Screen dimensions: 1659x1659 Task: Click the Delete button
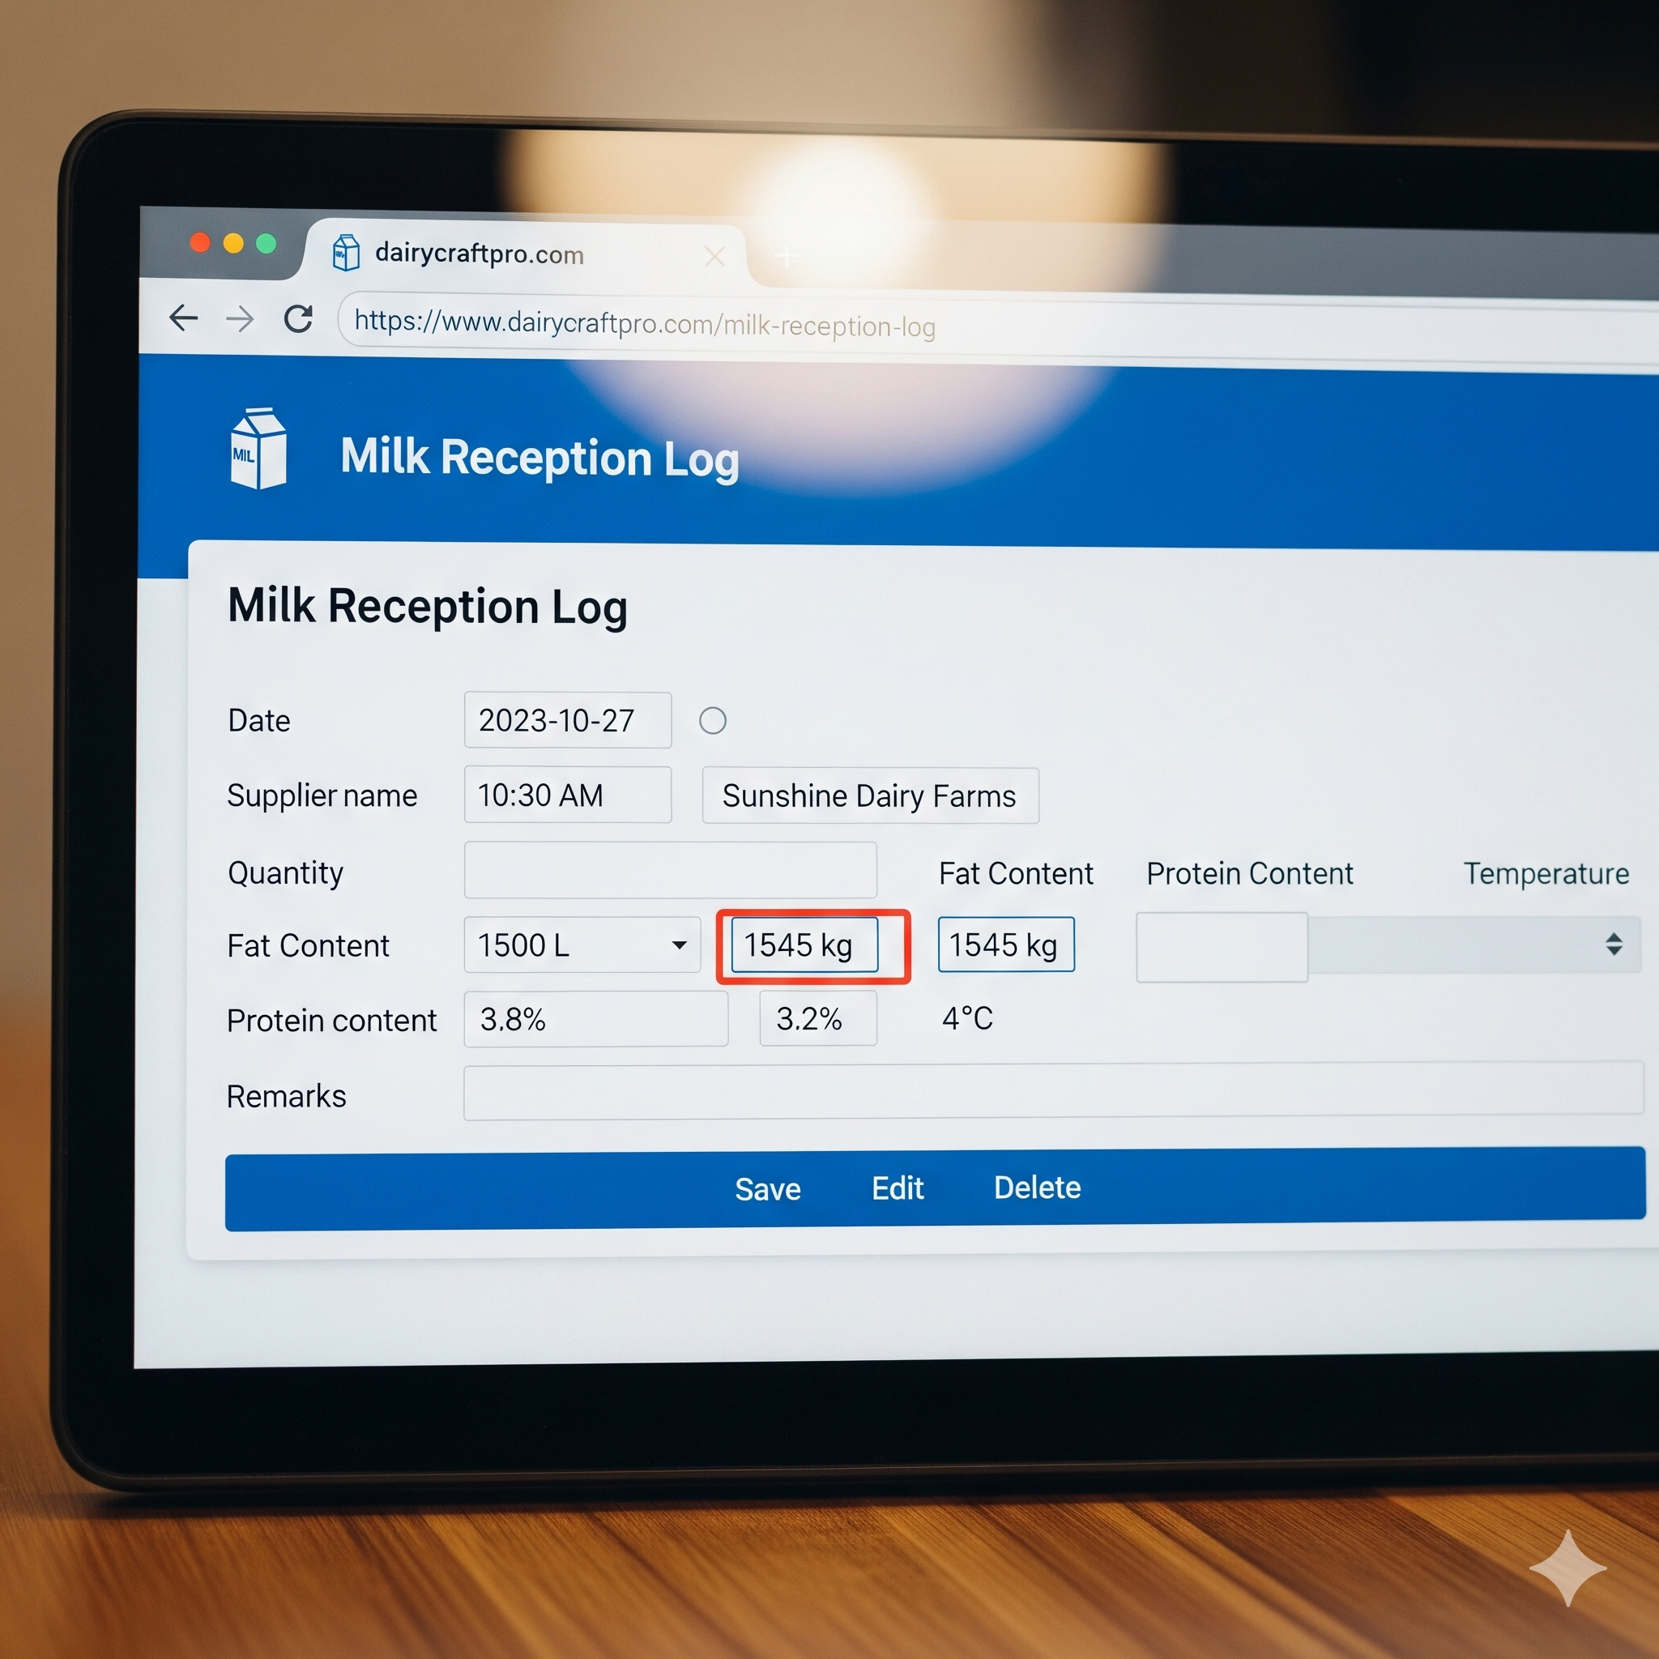coord(1038,1188)
